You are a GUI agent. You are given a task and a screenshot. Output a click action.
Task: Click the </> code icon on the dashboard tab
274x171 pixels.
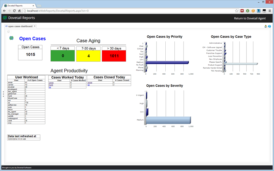coord(6,26)
